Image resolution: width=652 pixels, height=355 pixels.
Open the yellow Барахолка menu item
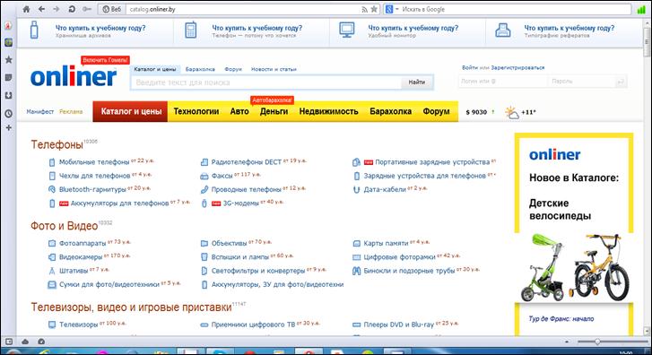(390, 111)
